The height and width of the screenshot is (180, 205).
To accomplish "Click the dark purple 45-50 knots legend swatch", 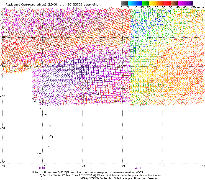I will (x=189, y=3).
